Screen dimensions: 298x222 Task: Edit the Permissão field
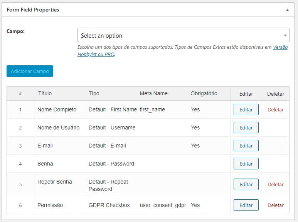tap(246, 205)
